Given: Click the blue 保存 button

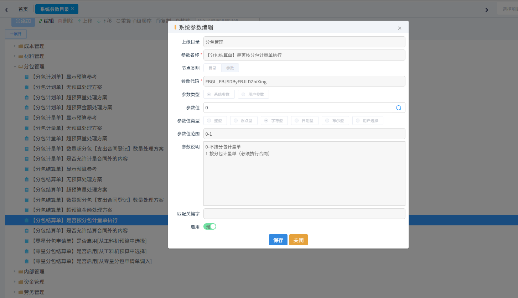Looking at the screenshot, I should click(x=278, y=240).
